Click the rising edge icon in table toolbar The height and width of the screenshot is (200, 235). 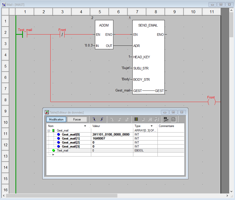click(101, 119)
